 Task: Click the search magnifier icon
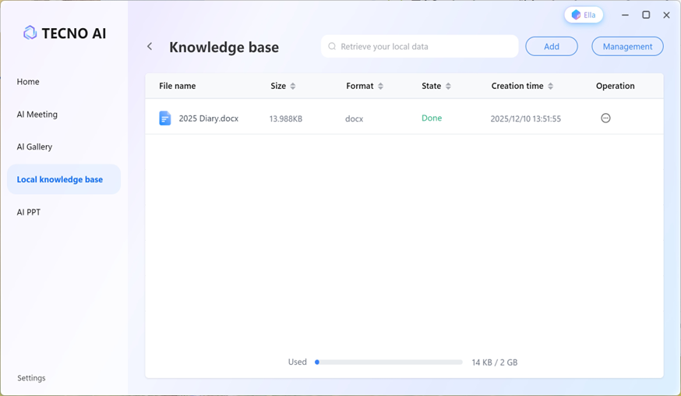click(x=332, y=47)
